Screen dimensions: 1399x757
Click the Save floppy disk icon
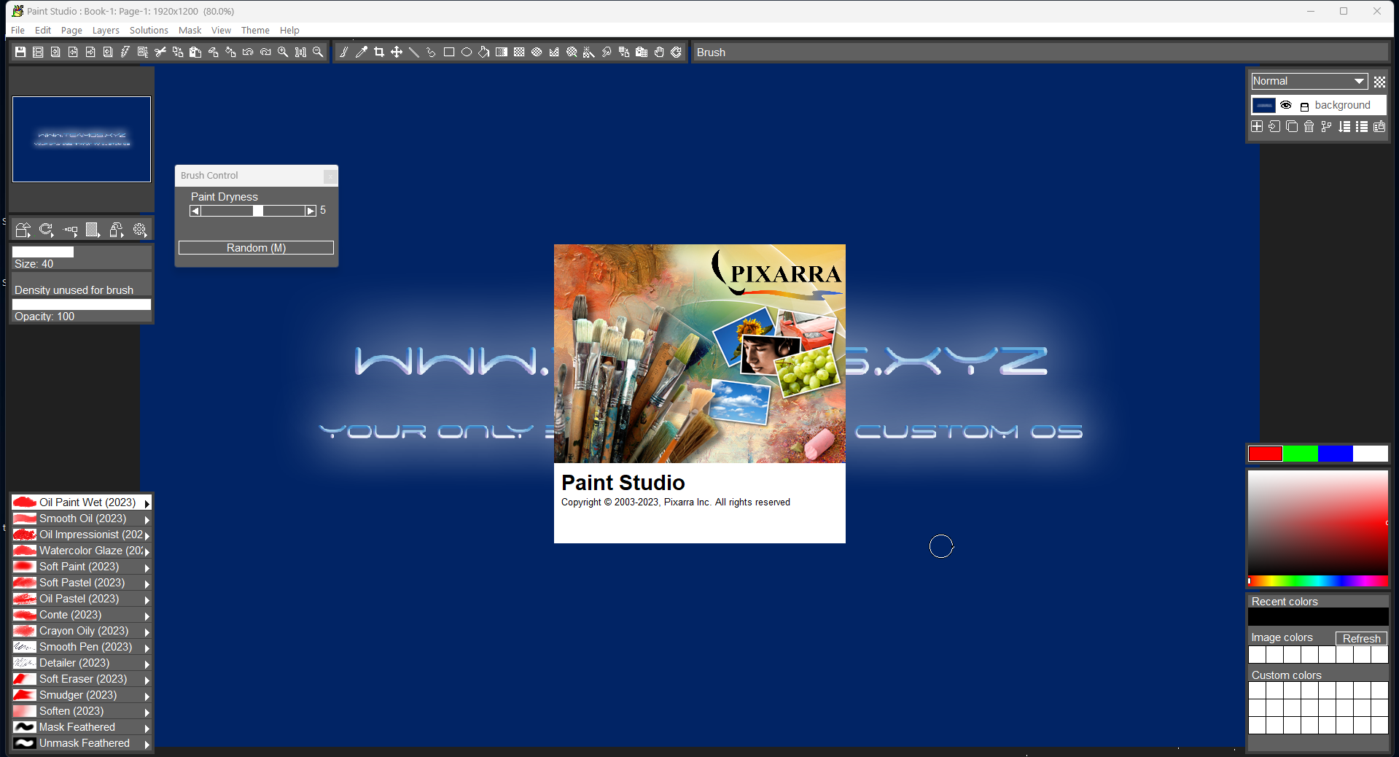point(20,52)
